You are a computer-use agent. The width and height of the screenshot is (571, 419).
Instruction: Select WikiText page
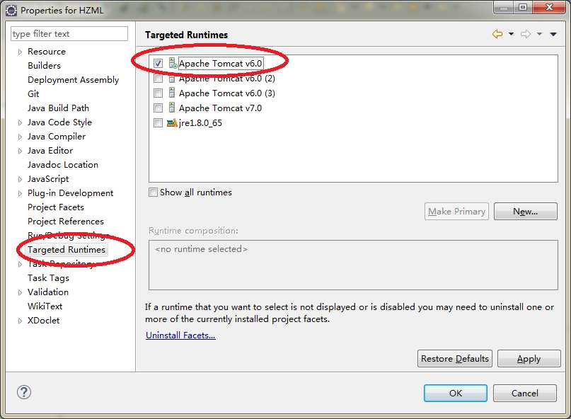[x=45, y=306]
